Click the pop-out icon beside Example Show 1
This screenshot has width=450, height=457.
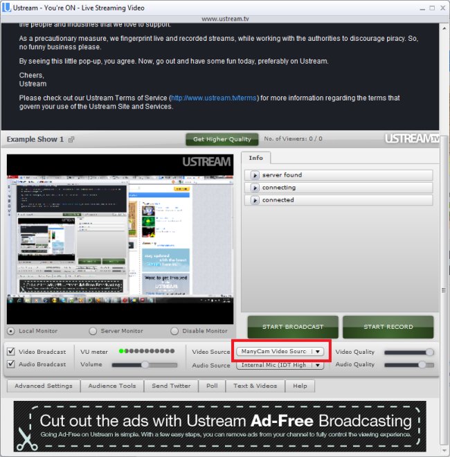coord(71,140)
